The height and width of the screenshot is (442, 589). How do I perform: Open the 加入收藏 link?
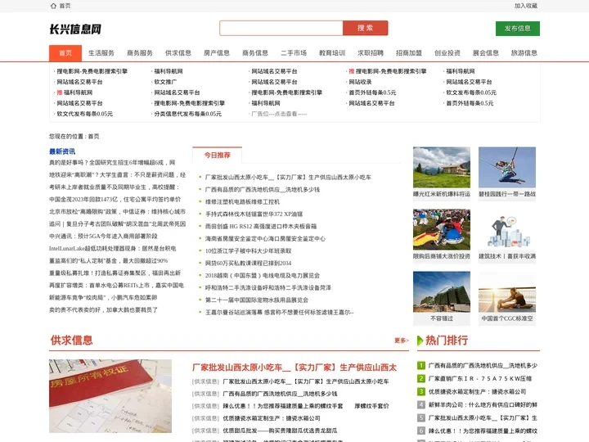tap(525, 6)
